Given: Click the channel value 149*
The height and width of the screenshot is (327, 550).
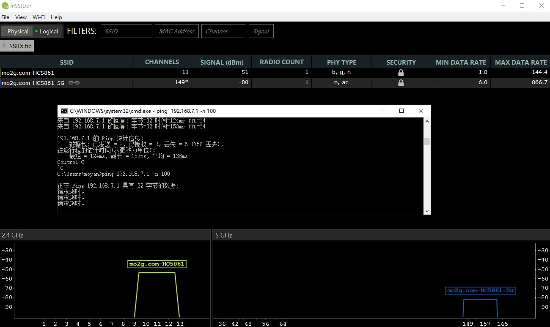Looking at the screenshot, I should click(x=182, y=82).
